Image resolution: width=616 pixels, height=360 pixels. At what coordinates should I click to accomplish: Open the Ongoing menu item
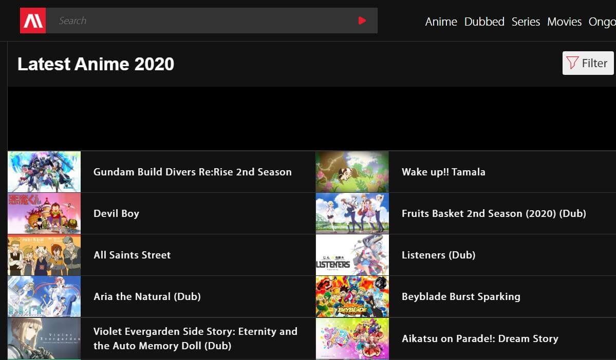[602, 22]
